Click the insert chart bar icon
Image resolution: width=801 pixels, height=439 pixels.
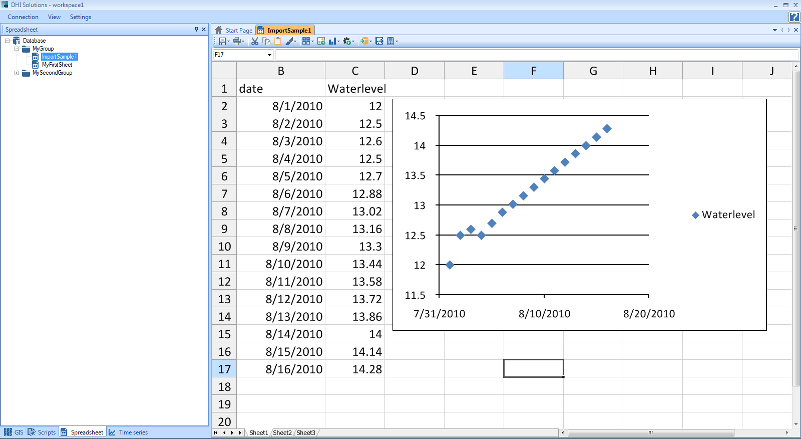(332, 41)
